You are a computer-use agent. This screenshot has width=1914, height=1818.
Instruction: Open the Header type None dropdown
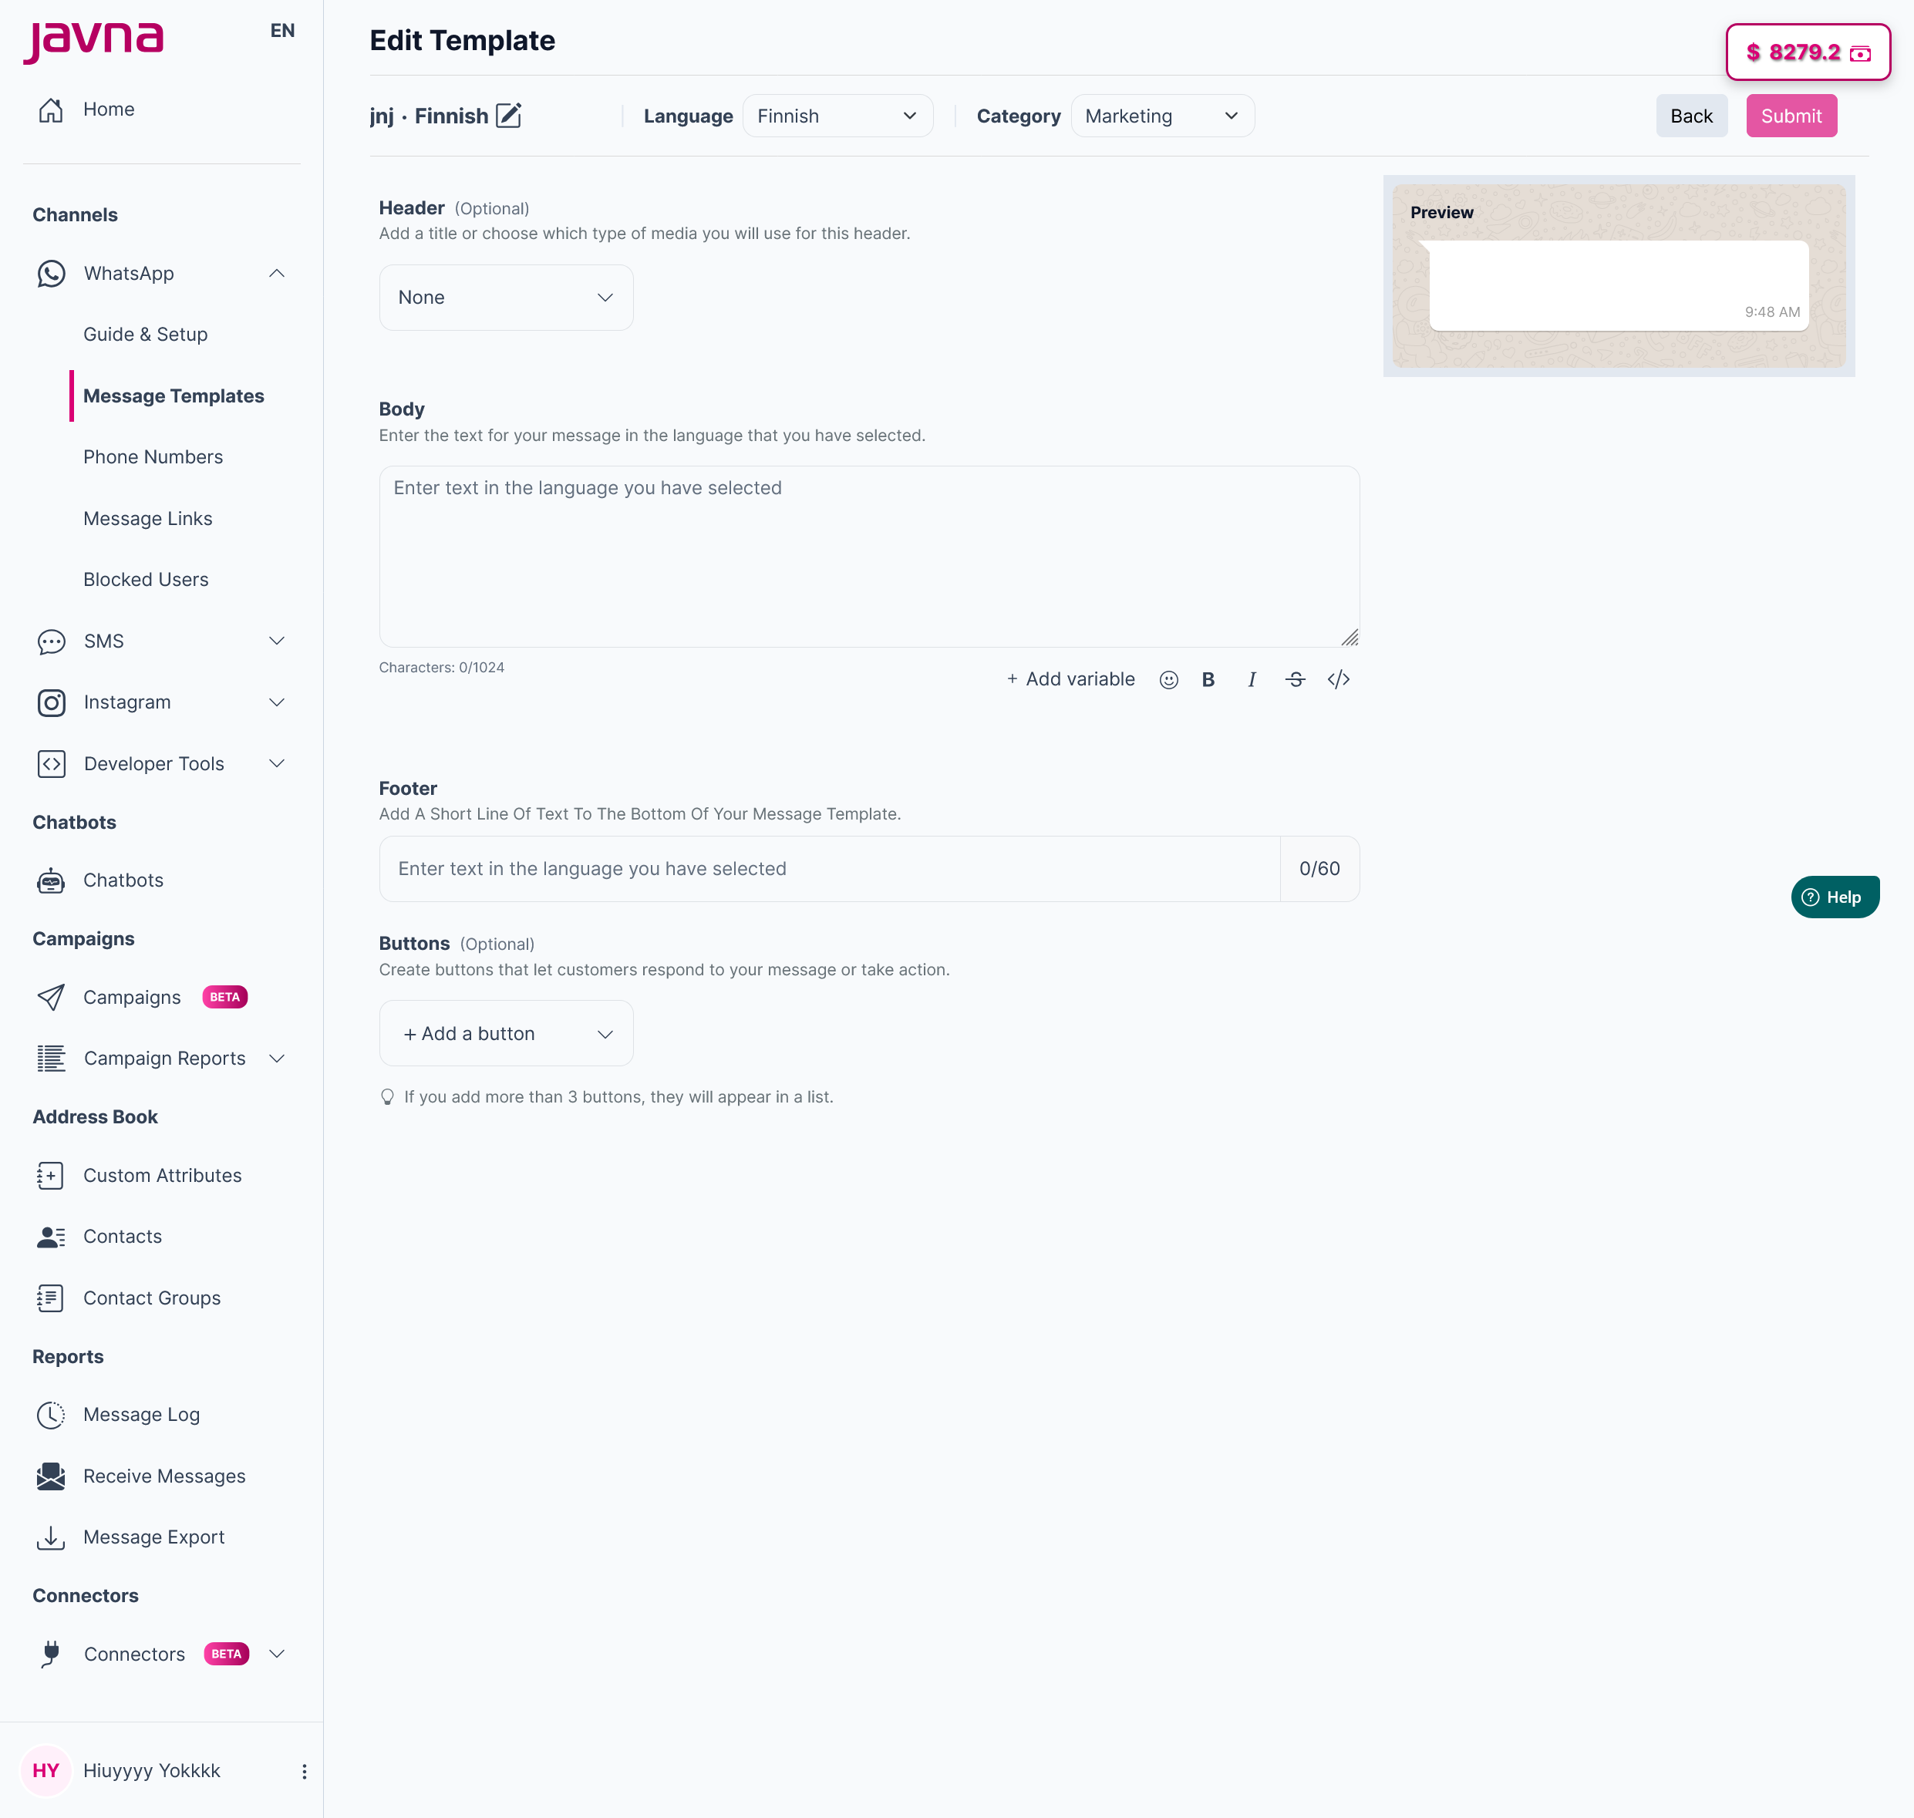coord(506,298)
